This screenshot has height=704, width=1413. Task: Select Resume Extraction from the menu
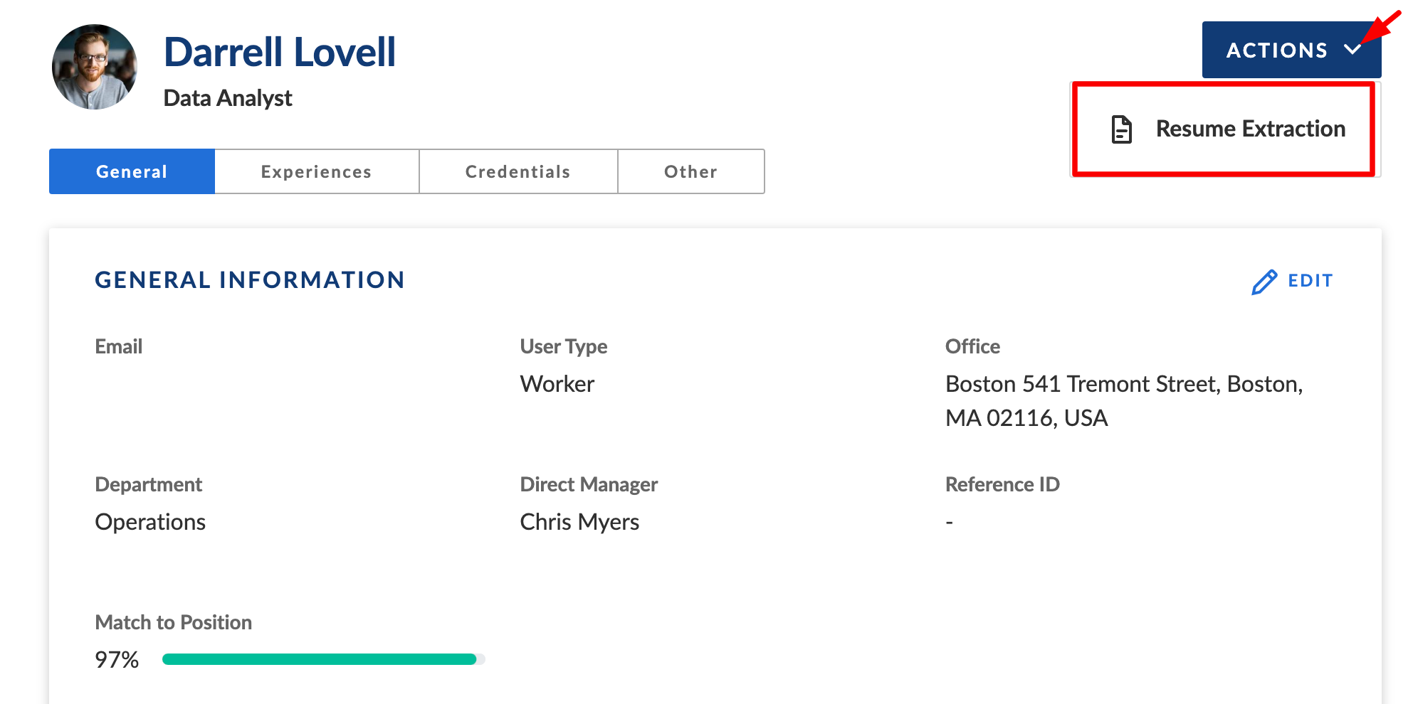(x=1225, y=129)
